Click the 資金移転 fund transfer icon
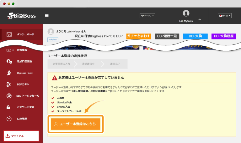The image size is (241, 143). tap(10, 50)
